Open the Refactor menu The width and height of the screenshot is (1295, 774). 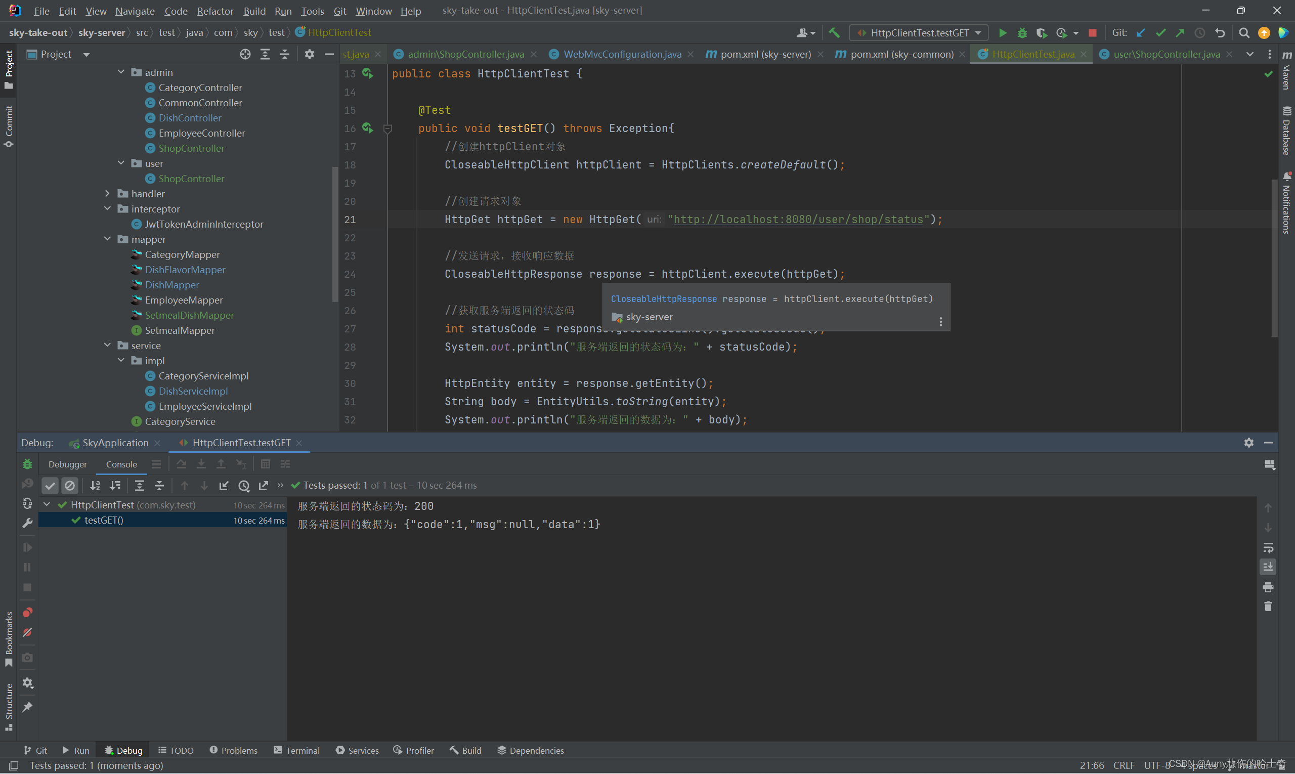coord(215,11)
